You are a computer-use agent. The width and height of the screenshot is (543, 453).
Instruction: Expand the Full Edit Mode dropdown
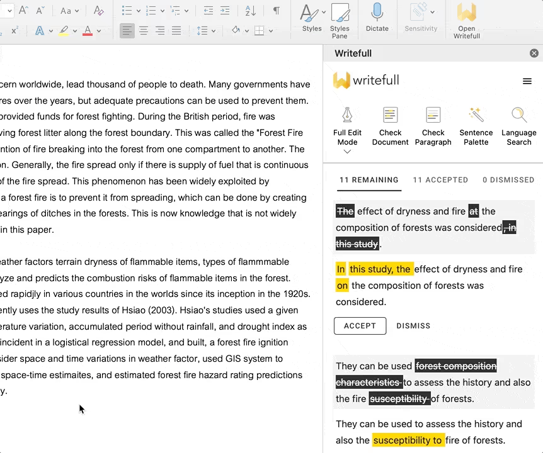[347, 152]
